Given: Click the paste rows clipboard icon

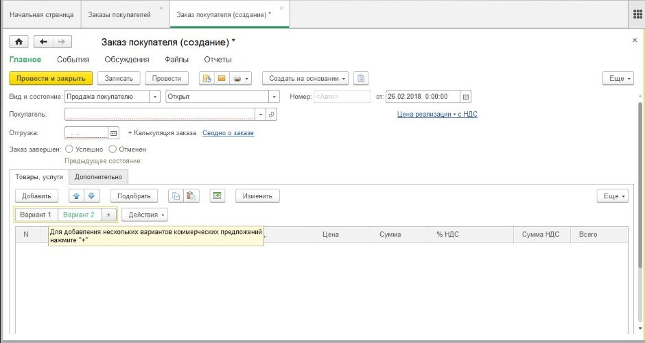Looking at the screenshot, I should [192, 196].
